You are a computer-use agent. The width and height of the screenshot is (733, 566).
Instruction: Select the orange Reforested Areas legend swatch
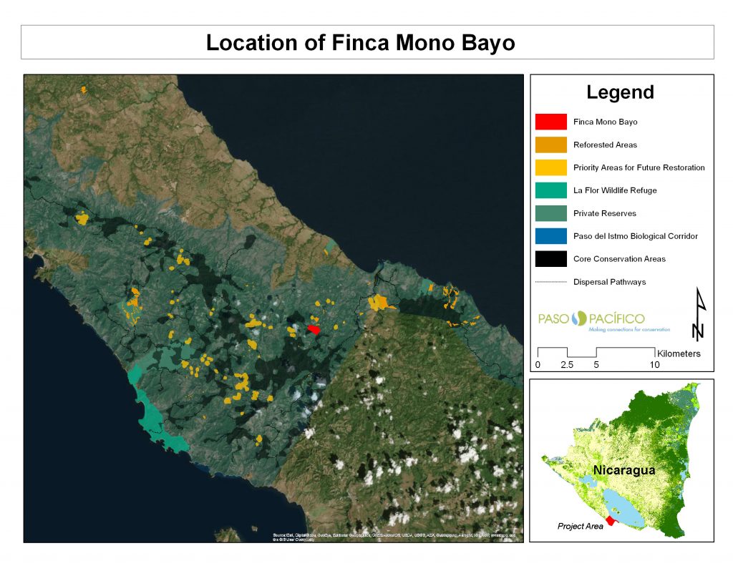[x=550, y=145]
